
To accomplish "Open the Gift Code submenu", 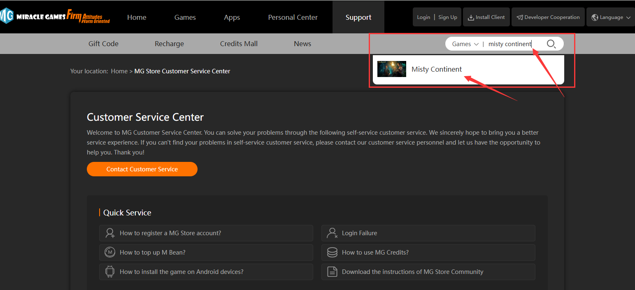I will [x=103, y=44].
